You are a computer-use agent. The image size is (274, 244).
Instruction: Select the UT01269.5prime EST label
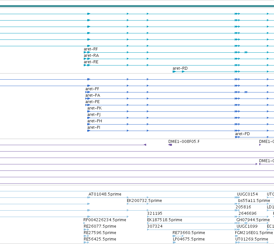click(252, 239)
